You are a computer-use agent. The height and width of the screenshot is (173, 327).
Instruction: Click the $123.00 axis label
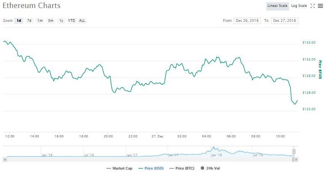click(309, 109)
